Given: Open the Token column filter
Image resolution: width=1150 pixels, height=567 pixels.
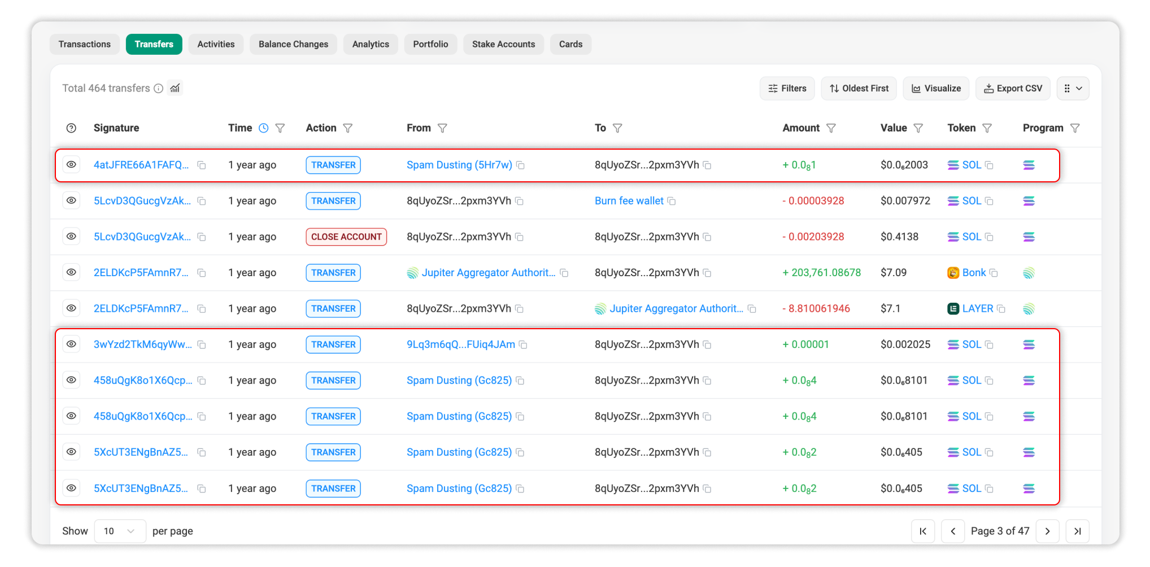Looking at the screenshot, I should pos(987,128).
